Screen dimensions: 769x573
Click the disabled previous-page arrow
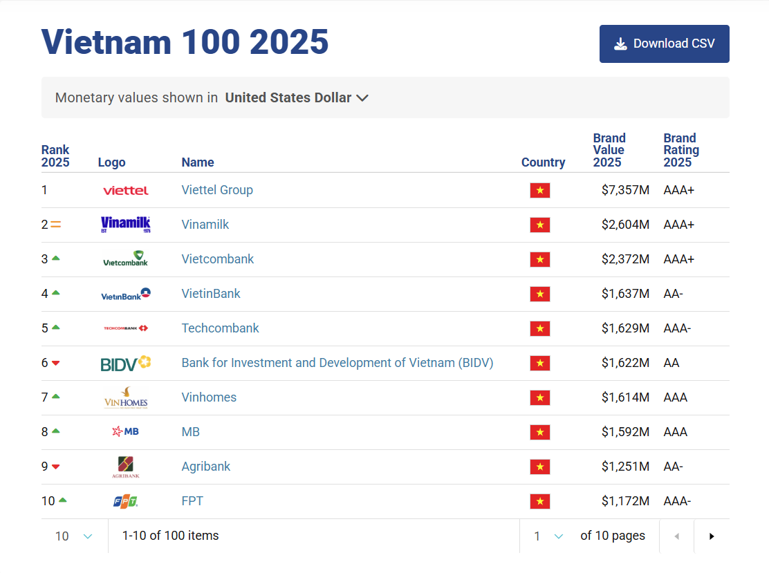pyautogui.click(x=676, y=536)
